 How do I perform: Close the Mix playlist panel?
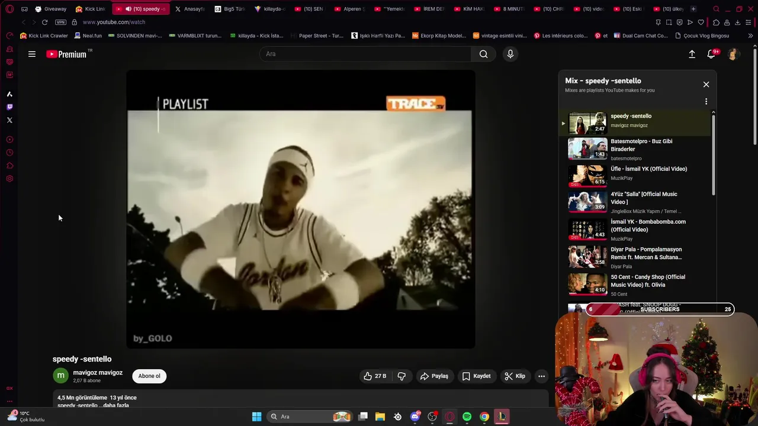coord(706,84)
